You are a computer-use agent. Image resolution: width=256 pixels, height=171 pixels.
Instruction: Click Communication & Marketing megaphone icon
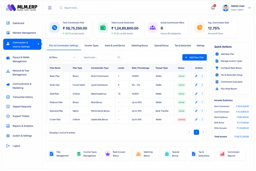click(x=8, y=84)
